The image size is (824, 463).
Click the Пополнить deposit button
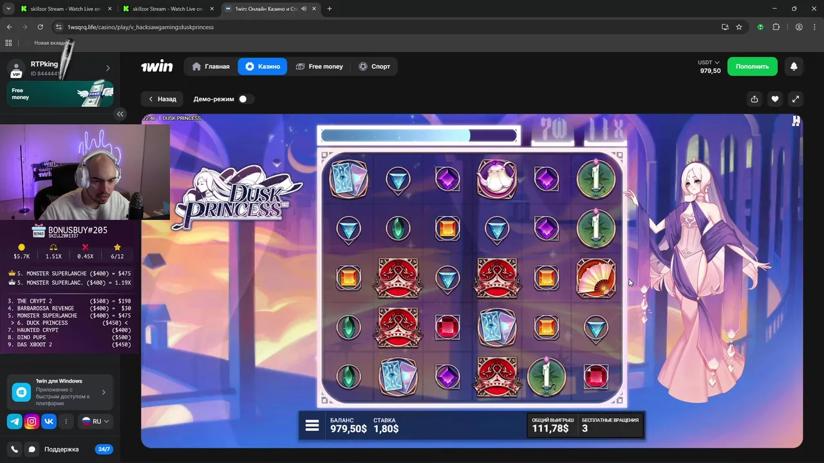(x=752, y=66)
